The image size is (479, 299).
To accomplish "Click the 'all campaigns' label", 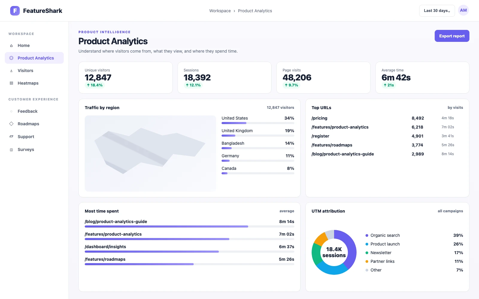I will pyautogui.click(x=450, y=211).
